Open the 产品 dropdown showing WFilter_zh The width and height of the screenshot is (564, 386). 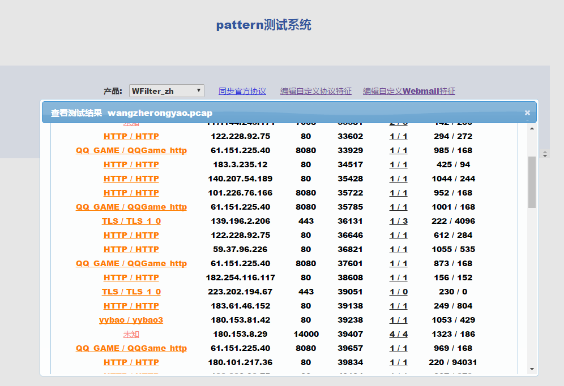166,91
